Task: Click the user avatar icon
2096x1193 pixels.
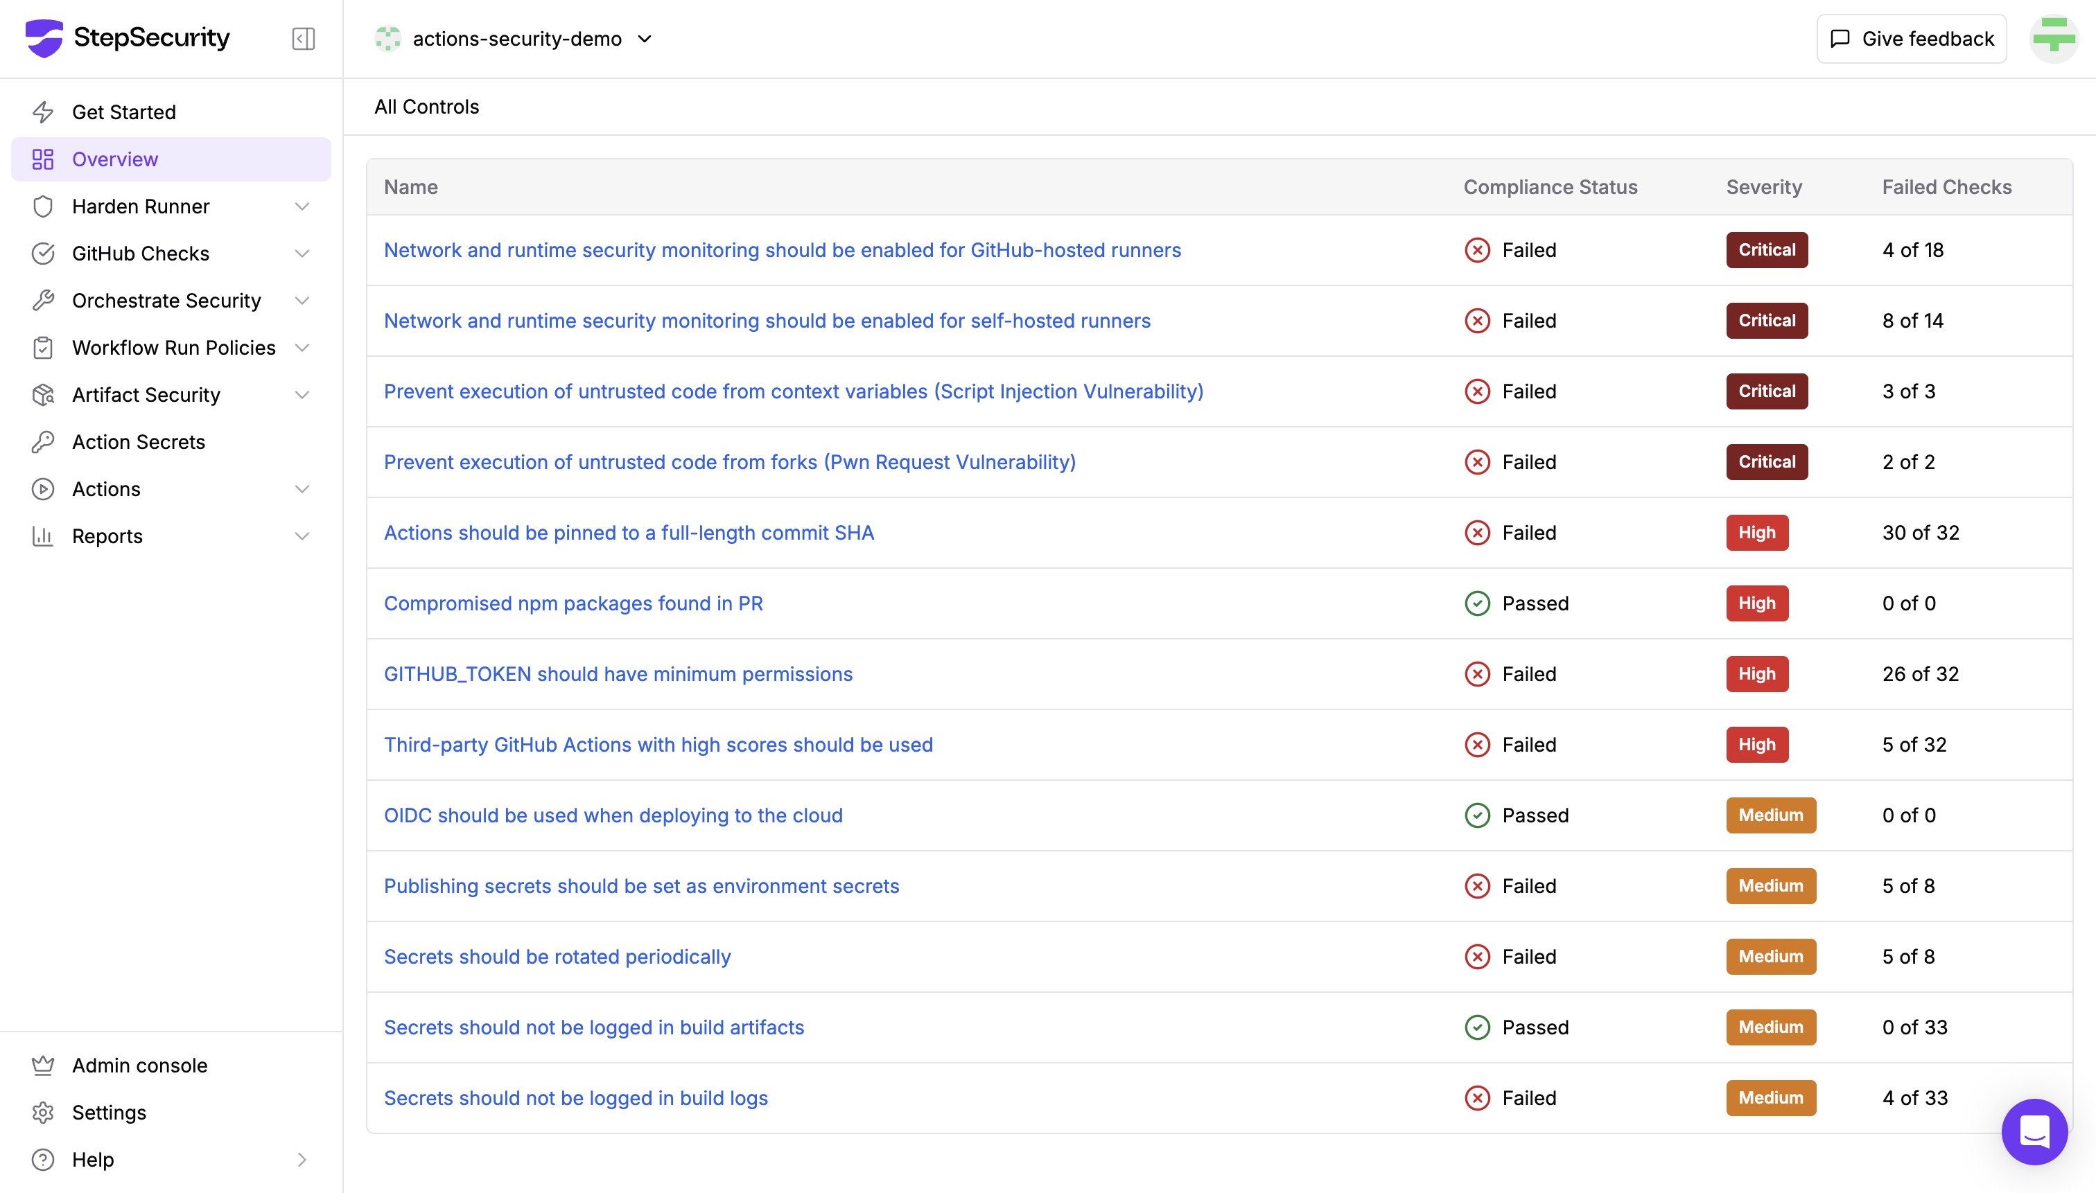Action: (x=2052, y=39)
